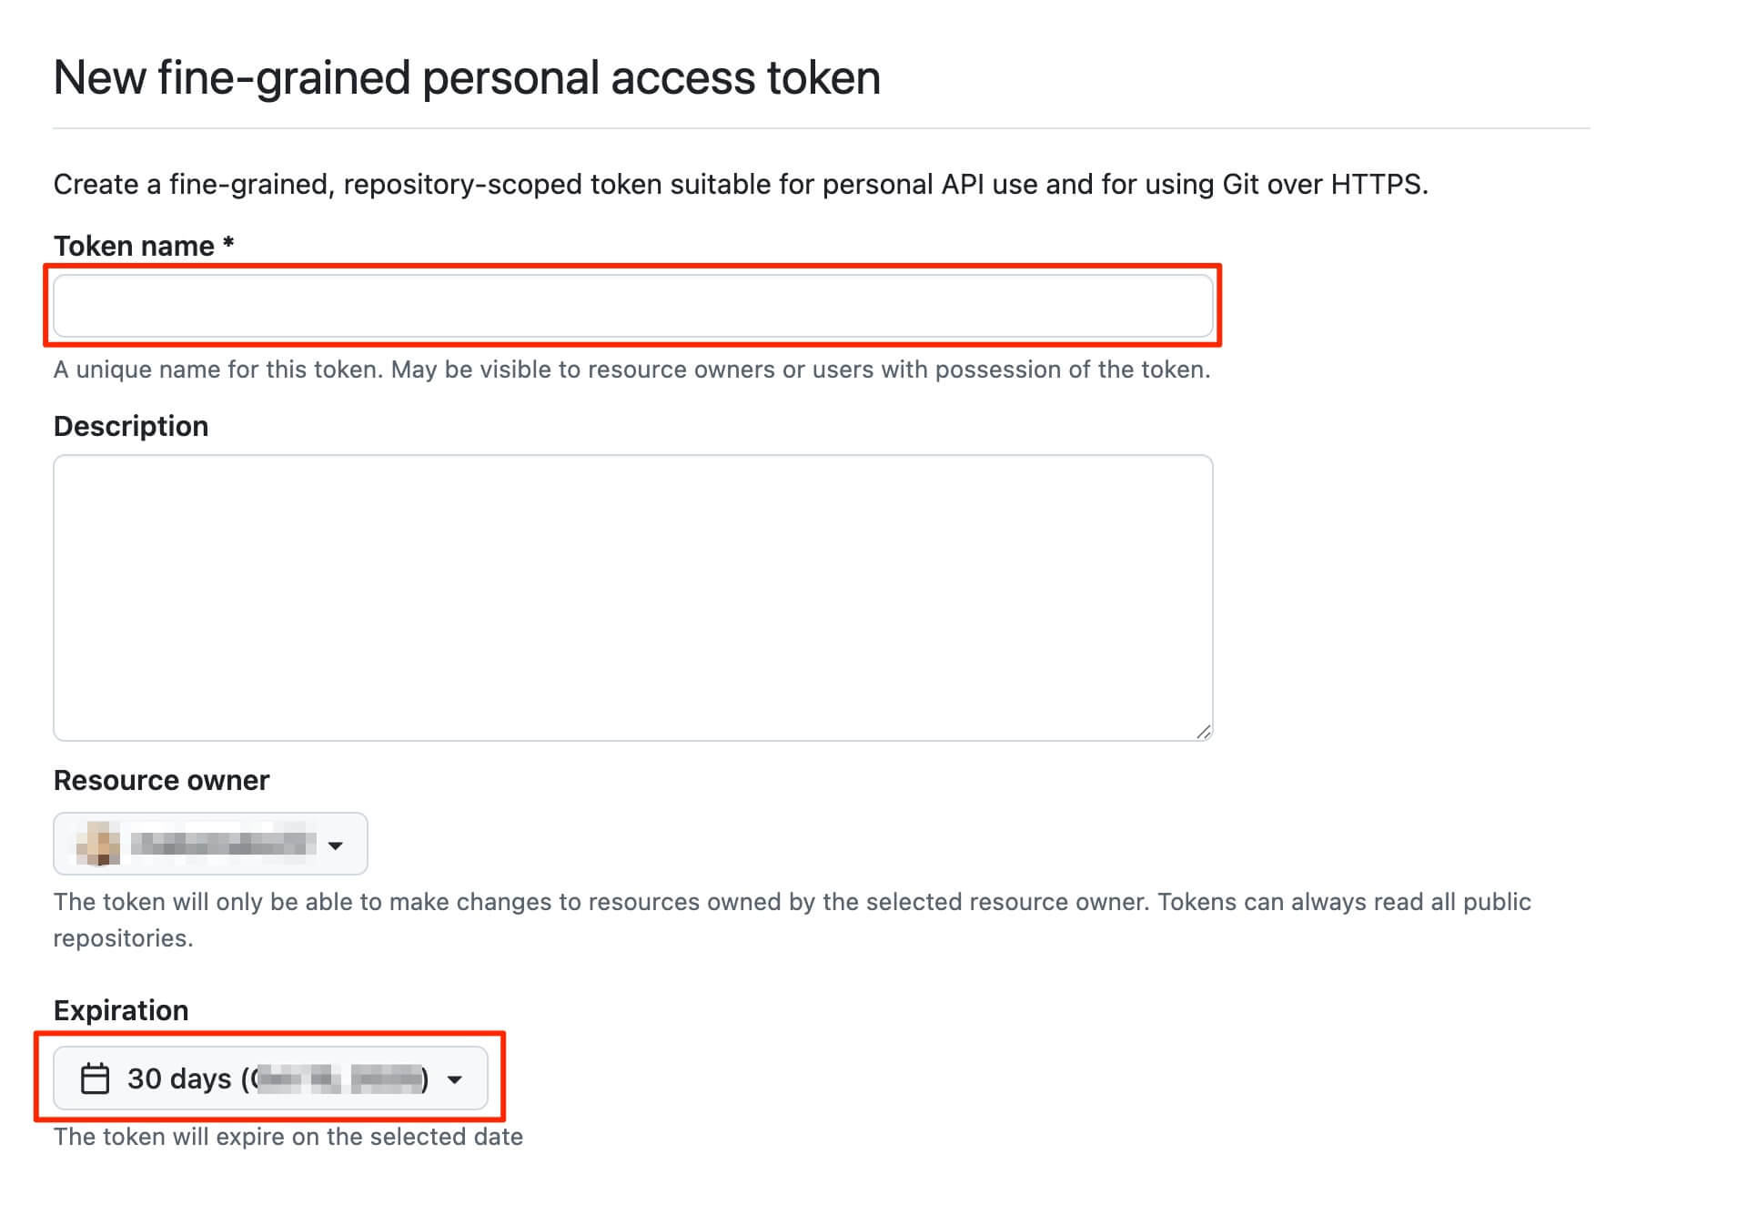Click the "Resource owner" label
The image size is (1747, 1205).
pos(161,780)
